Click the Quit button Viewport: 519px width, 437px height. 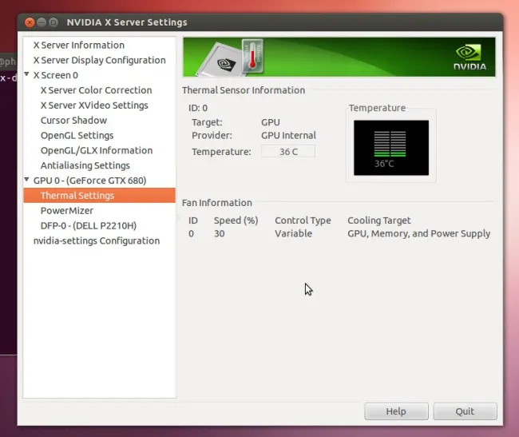coord(465,411)
